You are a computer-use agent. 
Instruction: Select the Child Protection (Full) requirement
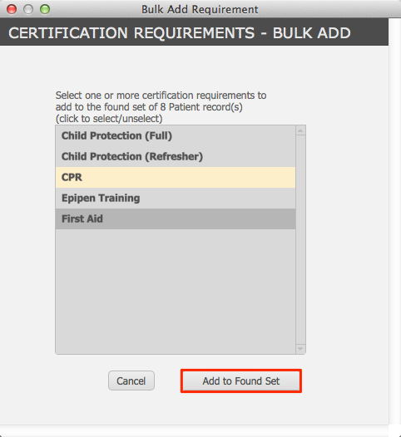pyautogui.click(x=176, y=135)
